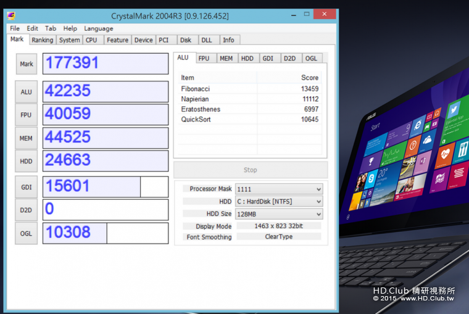Open the HDD drive selection dropdown

pyautogui.click(x=279, y=202)
